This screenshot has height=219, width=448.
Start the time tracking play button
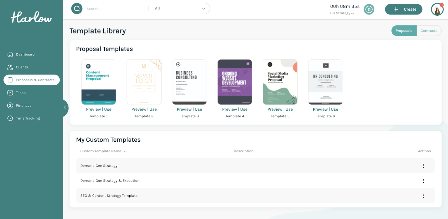(x=369, y=9)
